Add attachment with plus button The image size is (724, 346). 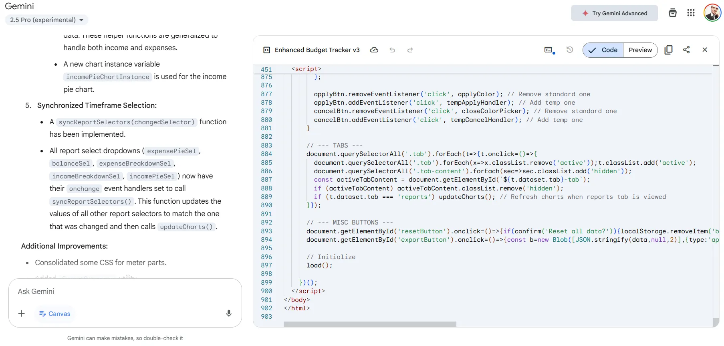[x=22, y=314]
